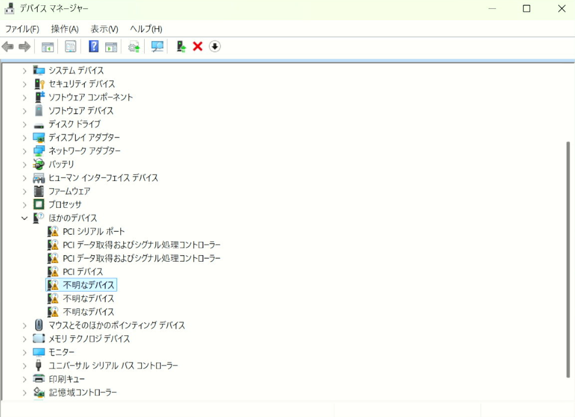
Task: Minimize the デバイス マネージャー window
Action: coord(492,8)
